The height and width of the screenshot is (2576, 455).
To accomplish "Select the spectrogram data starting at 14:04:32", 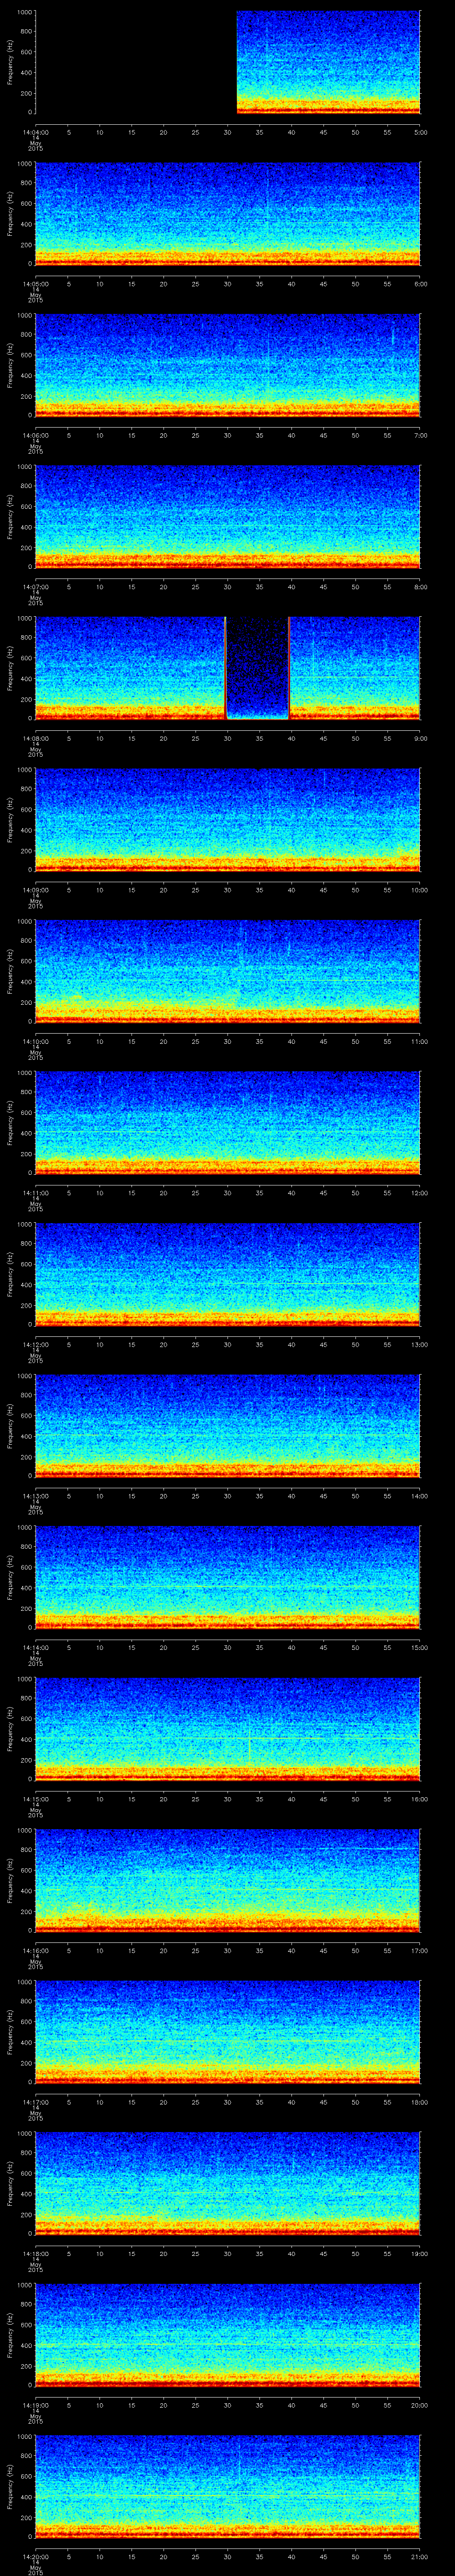I will point(328,62).
